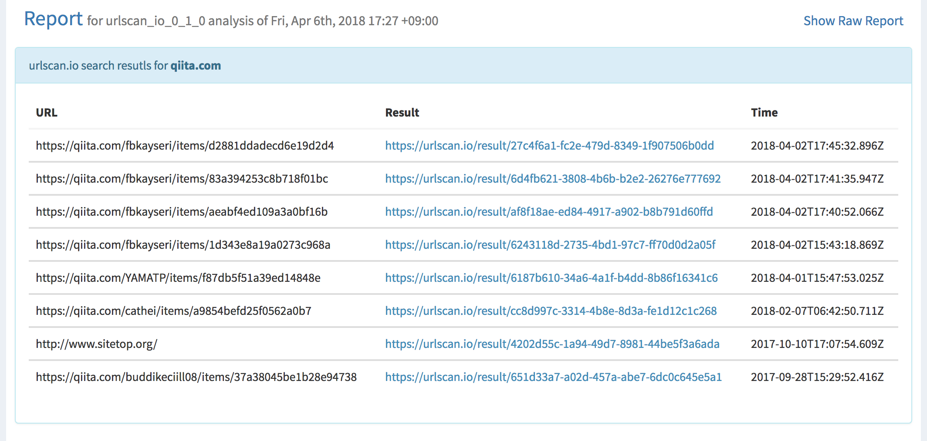Click time 2017-10-10T17:07:54.609Z
Screen dimensions: 927x441
tap(817, 344)
